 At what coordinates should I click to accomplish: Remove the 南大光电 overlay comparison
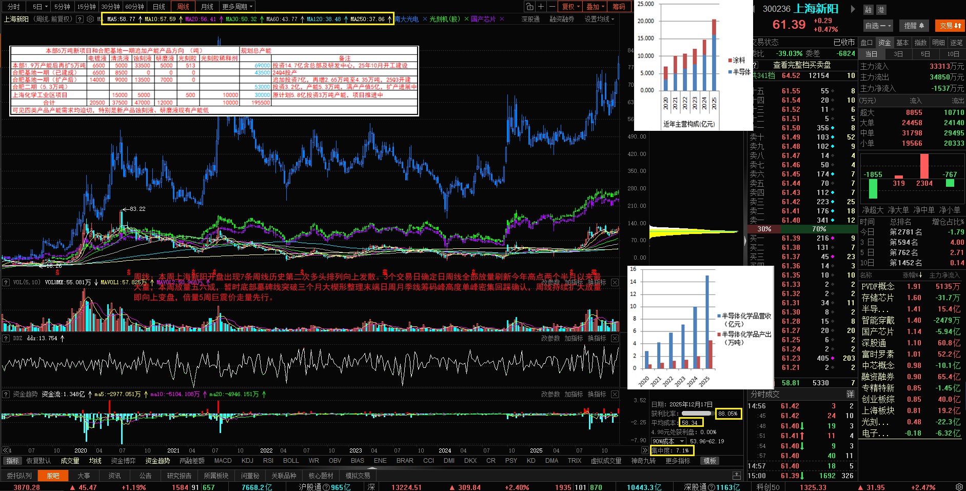[425, 19]
